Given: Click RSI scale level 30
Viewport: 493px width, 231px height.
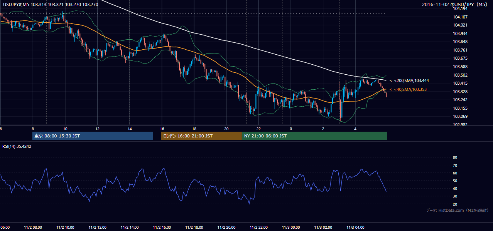Looking at the screenshot, I should click(x=455, y=196).
